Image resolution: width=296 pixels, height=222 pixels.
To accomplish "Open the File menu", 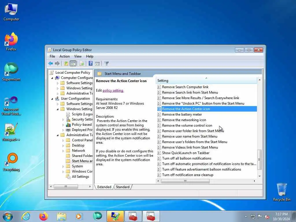I will point(52,56).
